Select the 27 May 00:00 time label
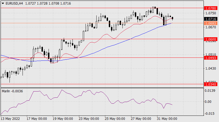The width and height of the screenshot is (219, 122). 141,119
